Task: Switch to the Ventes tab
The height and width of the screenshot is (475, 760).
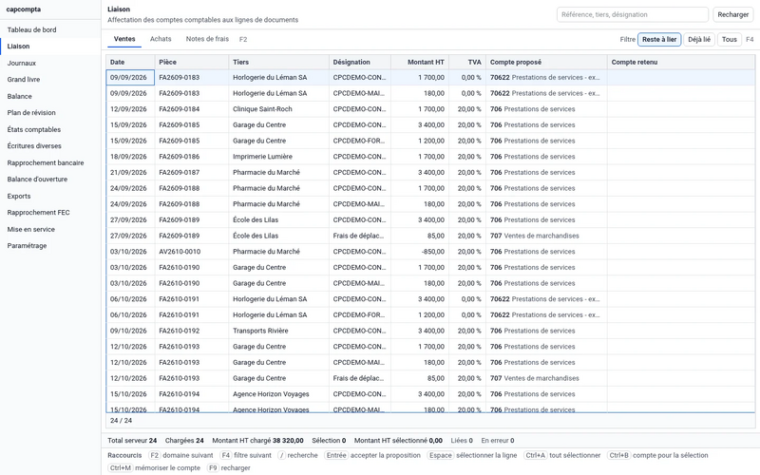Action: point(124,39)
